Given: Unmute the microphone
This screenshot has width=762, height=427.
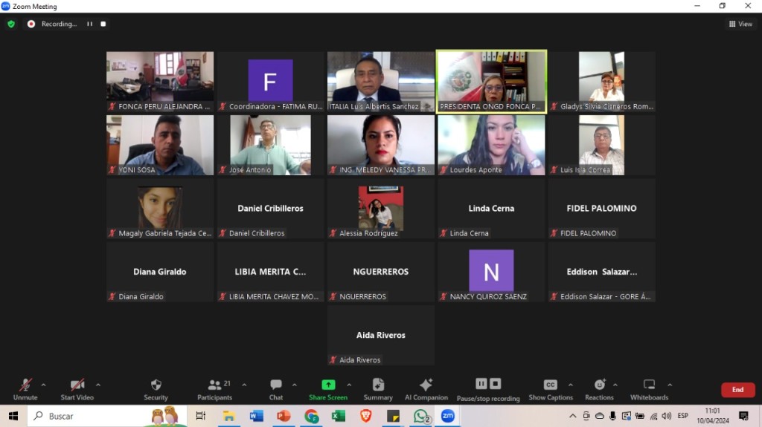Looking at the screenshot, I should 25,388.
